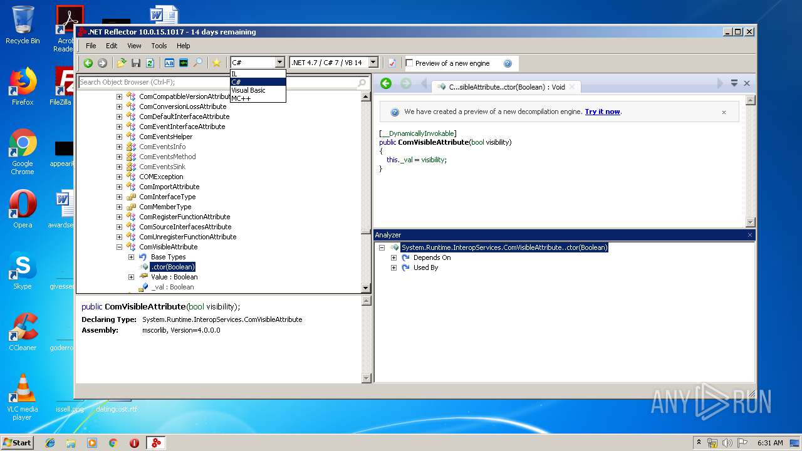
Task: Close the decompiler pane with X
Action: coord(747,83)
